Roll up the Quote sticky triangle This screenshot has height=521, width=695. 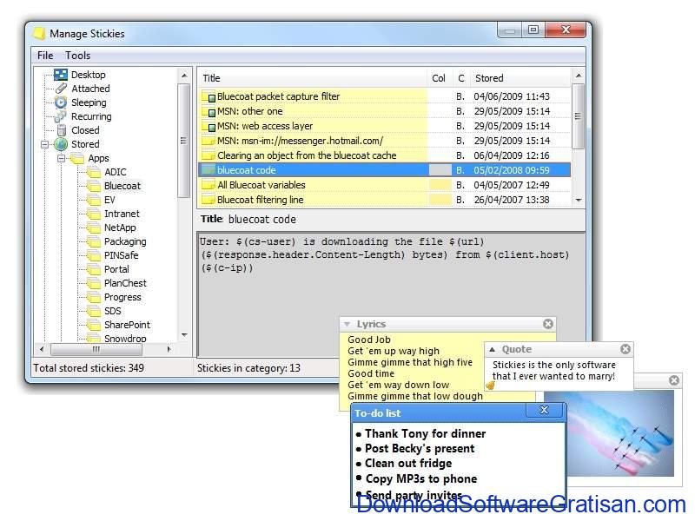tap(492, 349)
